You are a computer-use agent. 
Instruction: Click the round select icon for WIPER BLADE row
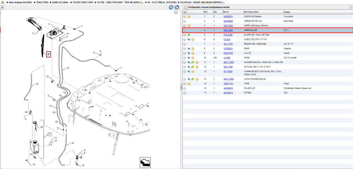185,30
